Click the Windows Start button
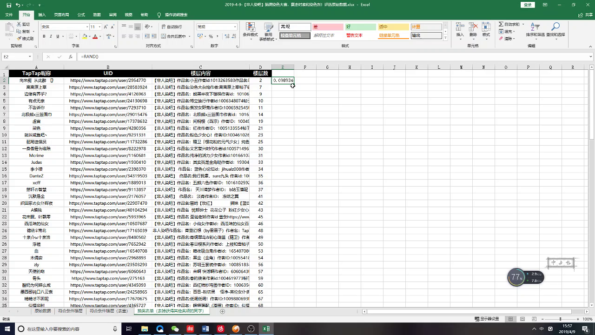 (x=7, y=329)
